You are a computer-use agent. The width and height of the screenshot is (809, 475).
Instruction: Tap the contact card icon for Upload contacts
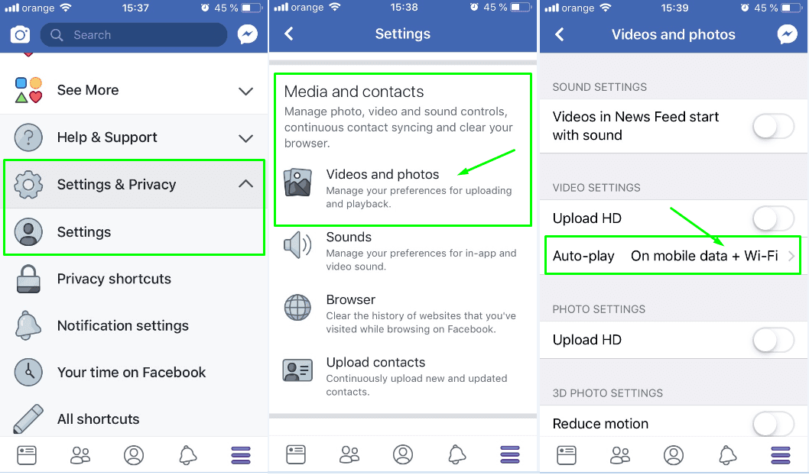(297, 371)
